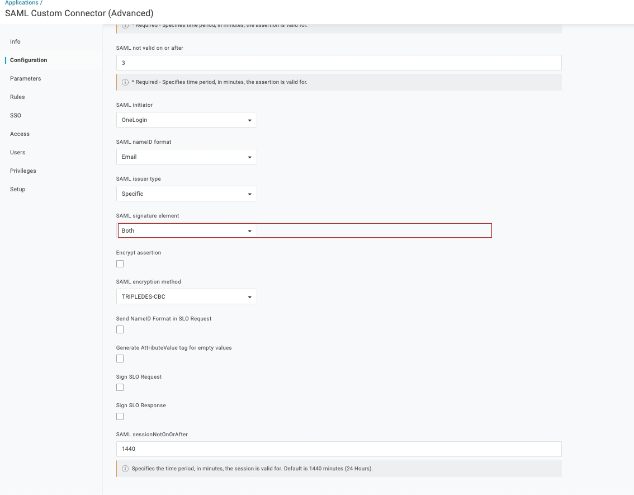Expand the SAML encryption method dropdown
Image resolution: width=634 pixels, height=495 pixels.
[186, 296]
